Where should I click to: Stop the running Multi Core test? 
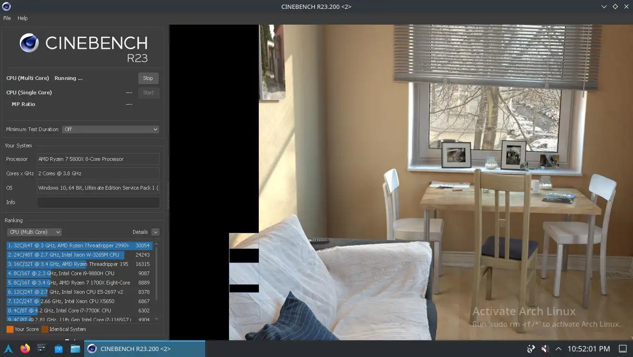pos(148,78)
